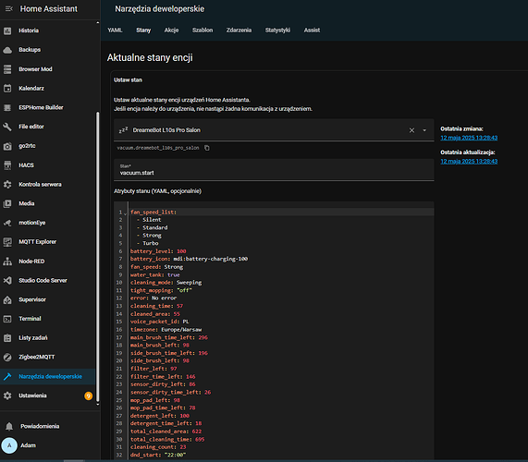Click the Ustawienia notification badge 9
This screenshot has width=528, height=462.
pyautogui.click(x=88, y=396)
